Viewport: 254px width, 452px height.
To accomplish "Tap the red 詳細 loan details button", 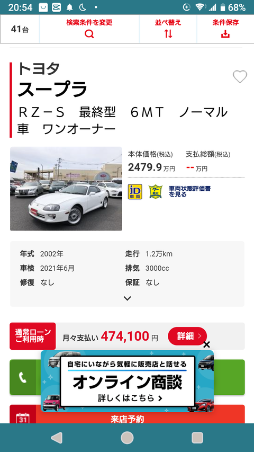I will pyautogui.click(x=187, y=336).
